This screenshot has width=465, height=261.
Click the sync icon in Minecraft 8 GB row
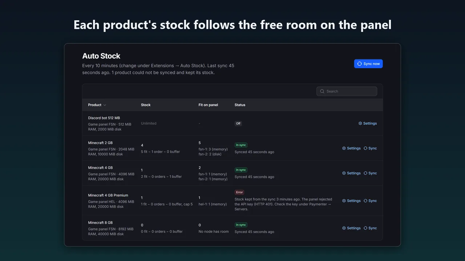365,228
